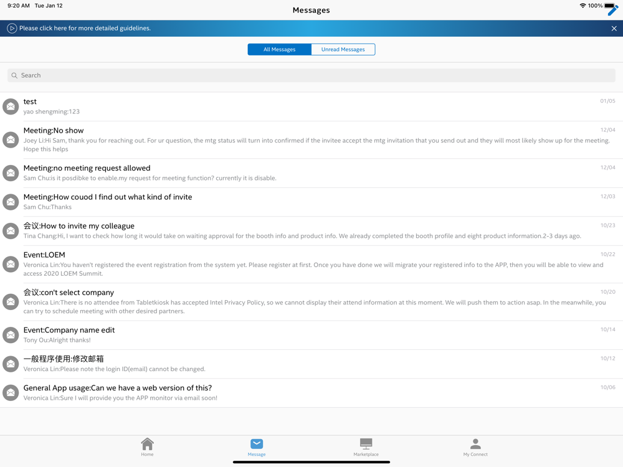This screenshot has height=467, width=623.
Task: Click preview 'Tony Ou:Alright thanks!'
Action: tap(57, 340)
